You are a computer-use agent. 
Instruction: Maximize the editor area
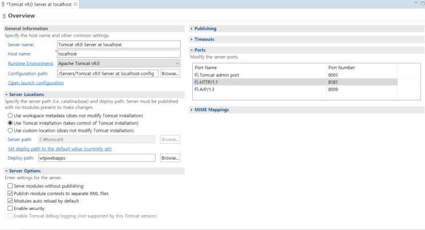point(423,3)
